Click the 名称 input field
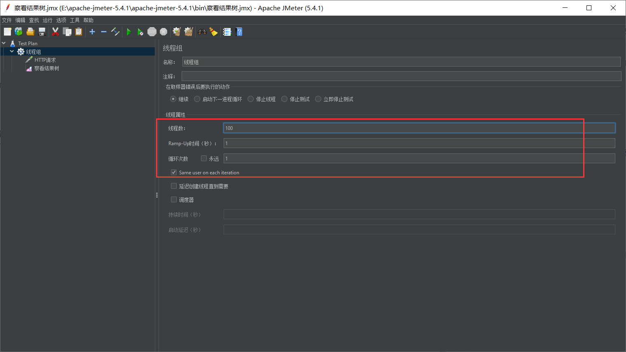The width and height of the screenshot is (626, 352). pyautogui.click(x=401, y=62)
